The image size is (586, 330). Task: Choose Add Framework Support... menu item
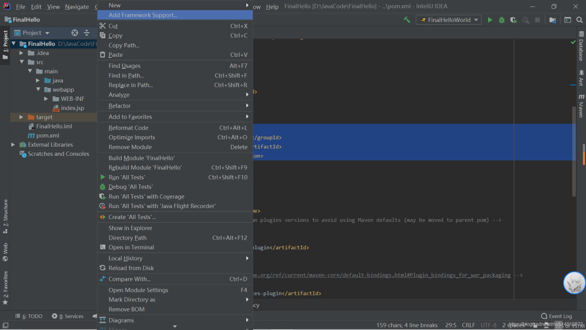175,15
